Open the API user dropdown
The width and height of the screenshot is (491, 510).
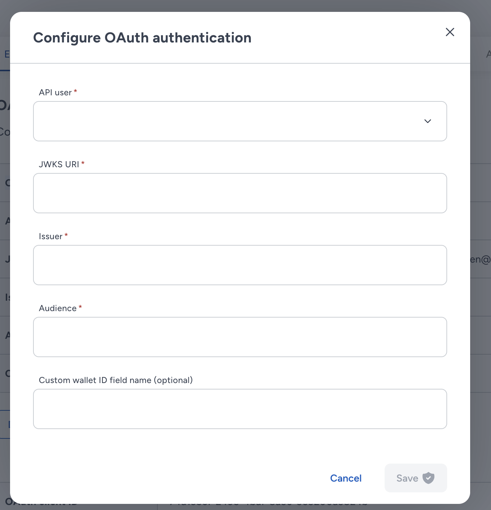240,121
